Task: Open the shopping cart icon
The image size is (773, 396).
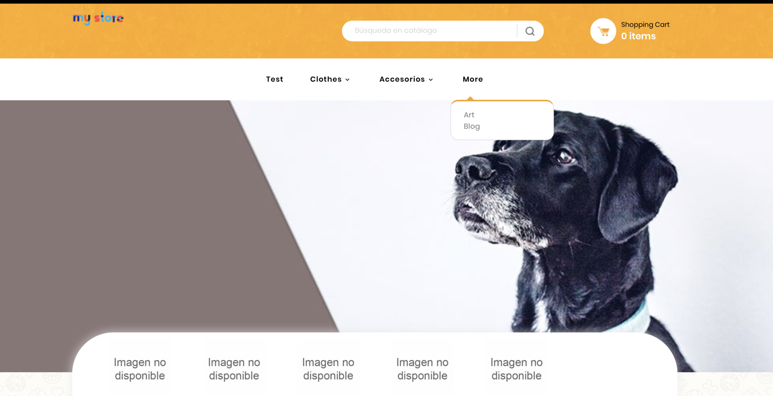Action: coord(603,31)
